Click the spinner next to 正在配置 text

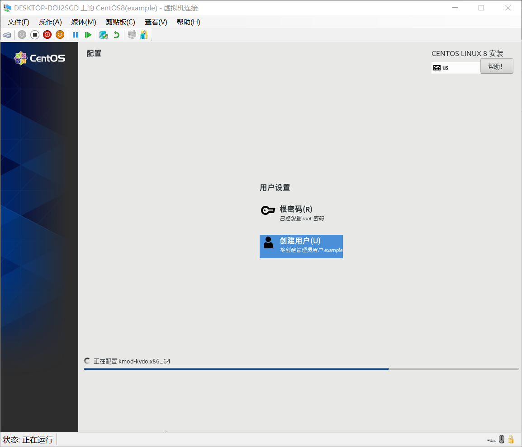coord(87,361)
